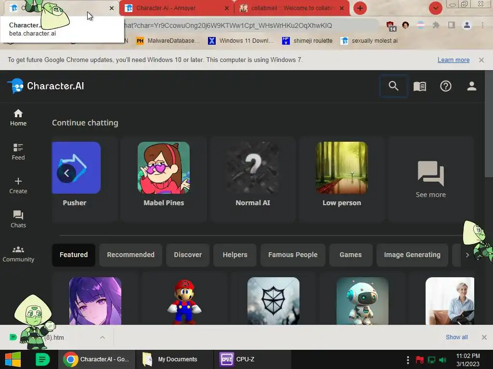Open the featured white robot character
This screenshot has height=369, width=493.
pyautogui.click(x=363, y=301)
